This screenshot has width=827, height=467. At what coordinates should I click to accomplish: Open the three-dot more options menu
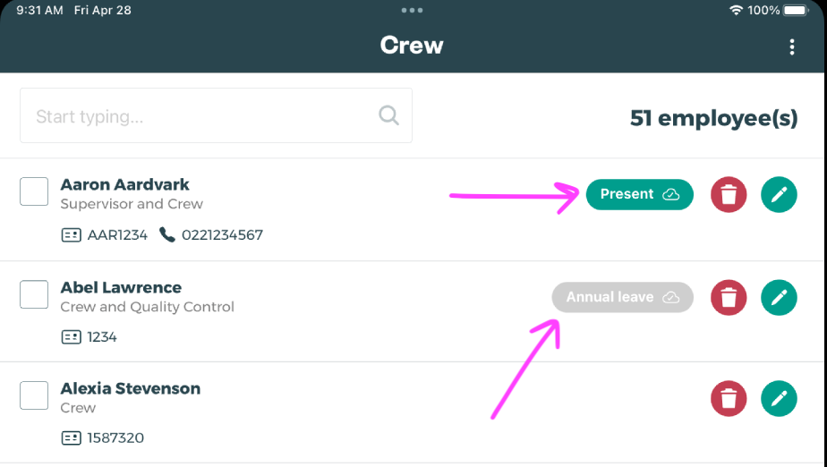[792, 47]
